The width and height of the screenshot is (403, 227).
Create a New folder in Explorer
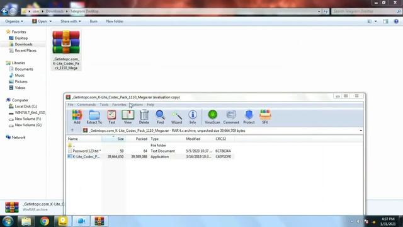coord(115,21)
